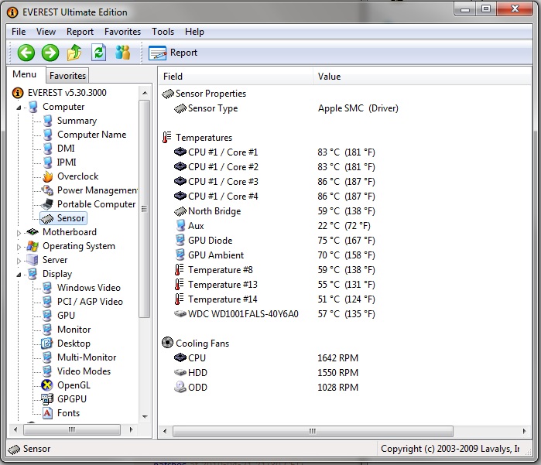Click the Fonts icon
The width and height of the screenshot is (541, 465).
(x=47, y=413)
